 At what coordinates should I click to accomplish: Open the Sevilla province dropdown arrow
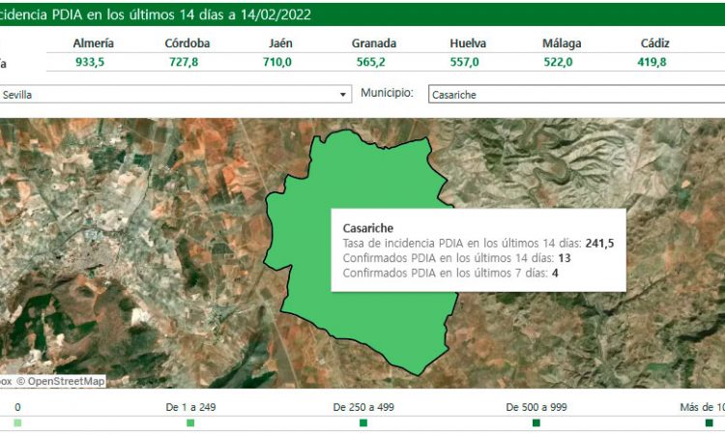pos(343,95)
